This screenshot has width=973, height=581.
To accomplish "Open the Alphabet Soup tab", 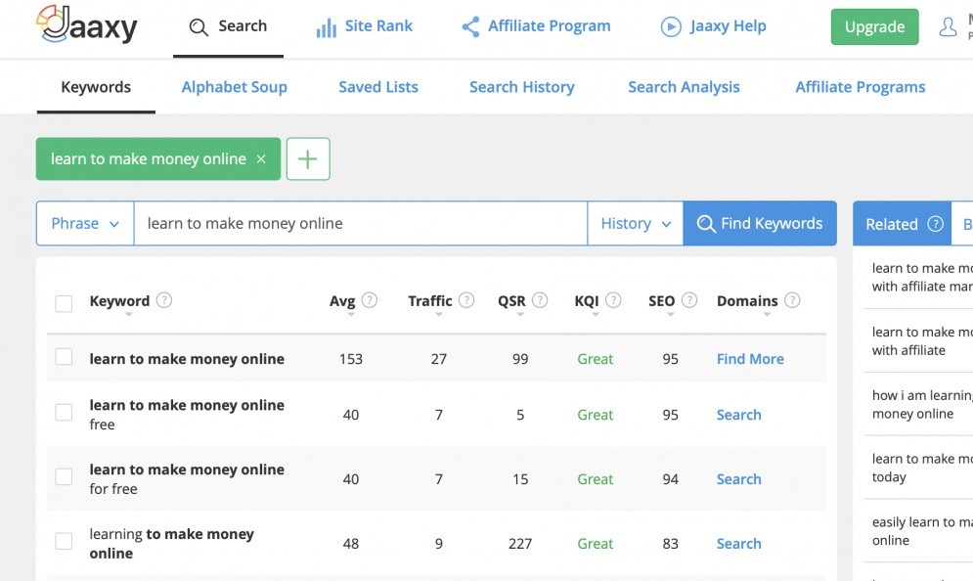I will click(234, 87).
